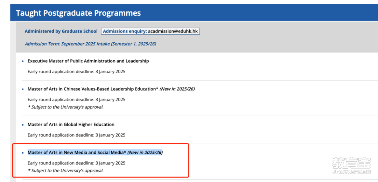378x182 pixels.
Task: Open Master of Arts in Global Higher Education
Action: [71, 125]
